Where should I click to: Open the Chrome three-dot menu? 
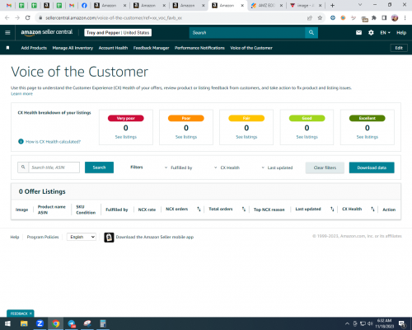pyautogui.click(x=405, y=18)
